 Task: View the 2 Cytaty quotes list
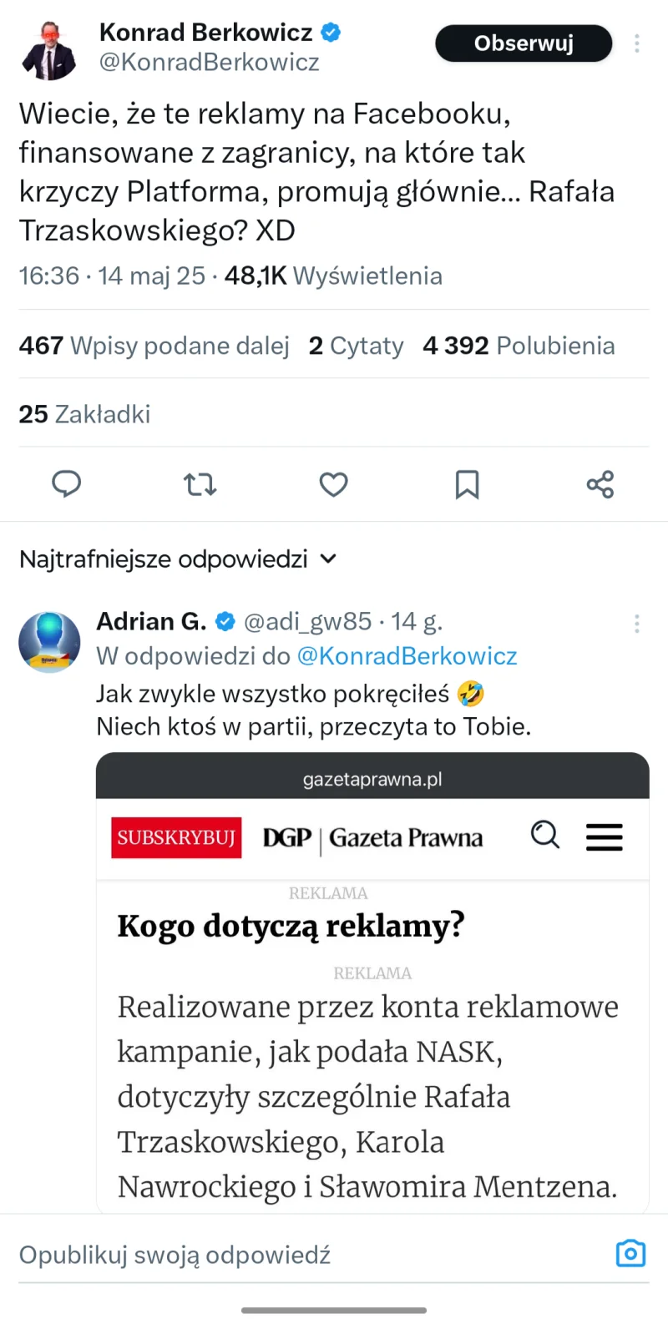[x=356, y=346]
